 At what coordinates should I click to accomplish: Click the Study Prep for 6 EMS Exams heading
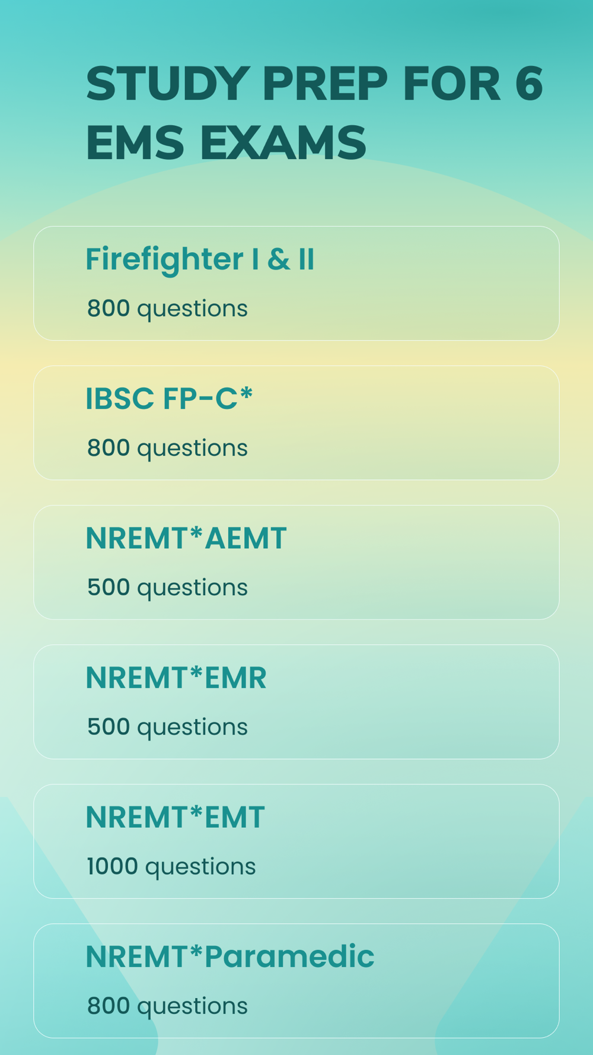click(314, 113)
